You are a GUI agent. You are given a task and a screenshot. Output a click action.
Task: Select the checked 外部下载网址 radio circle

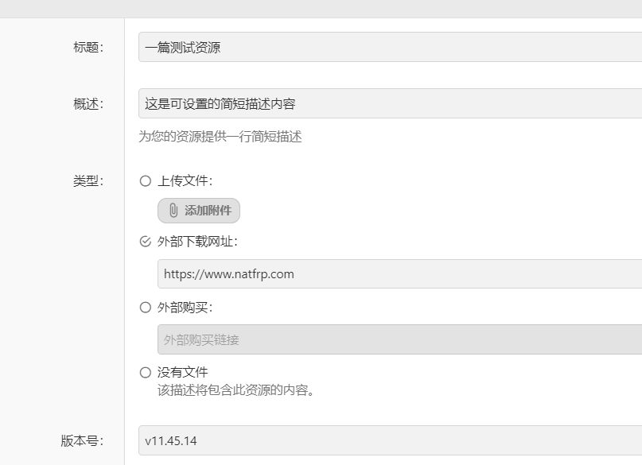point(145,242)
